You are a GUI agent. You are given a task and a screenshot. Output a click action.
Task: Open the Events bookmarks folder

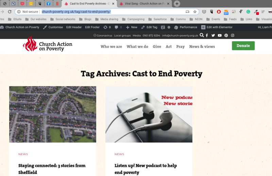point(213,19)
